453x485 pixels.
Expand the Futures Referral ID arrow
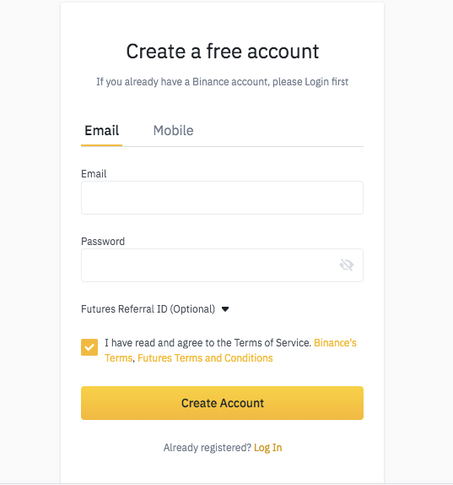[225, 309]
